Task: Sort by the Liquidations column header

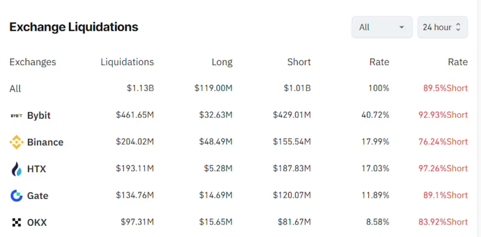Action: click(x=127, y=62)
